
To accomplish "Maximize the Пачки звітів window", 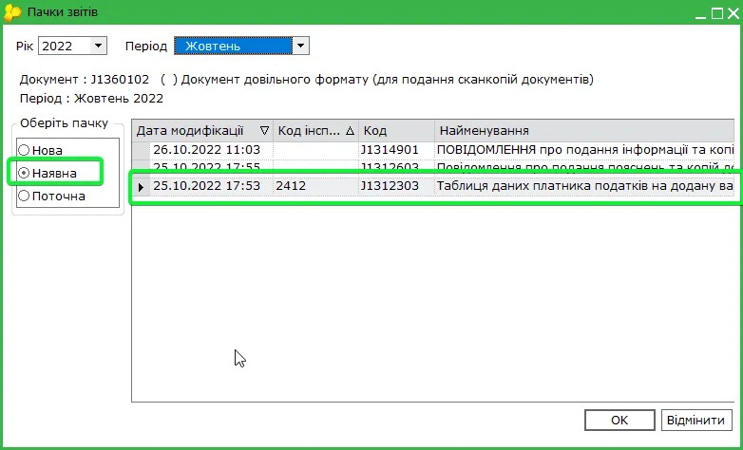I will point(717,13).
